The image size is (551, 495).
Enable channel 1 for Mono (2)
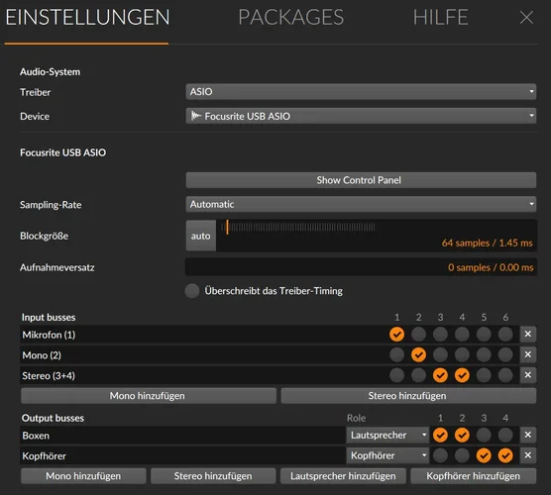(396, 354)
